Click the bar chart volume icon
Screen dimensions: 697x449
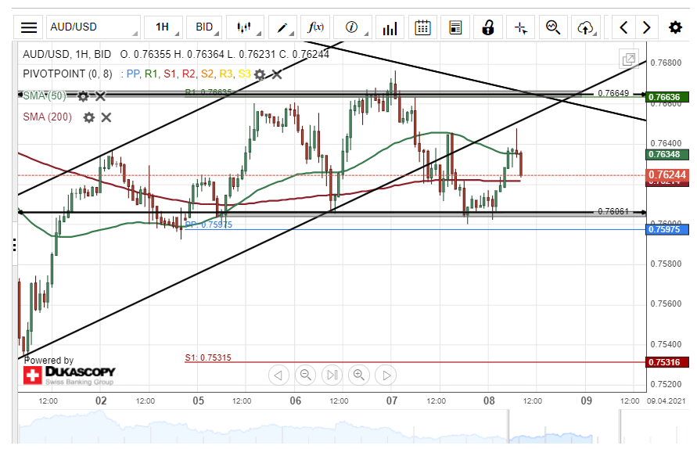coord(390,27)
